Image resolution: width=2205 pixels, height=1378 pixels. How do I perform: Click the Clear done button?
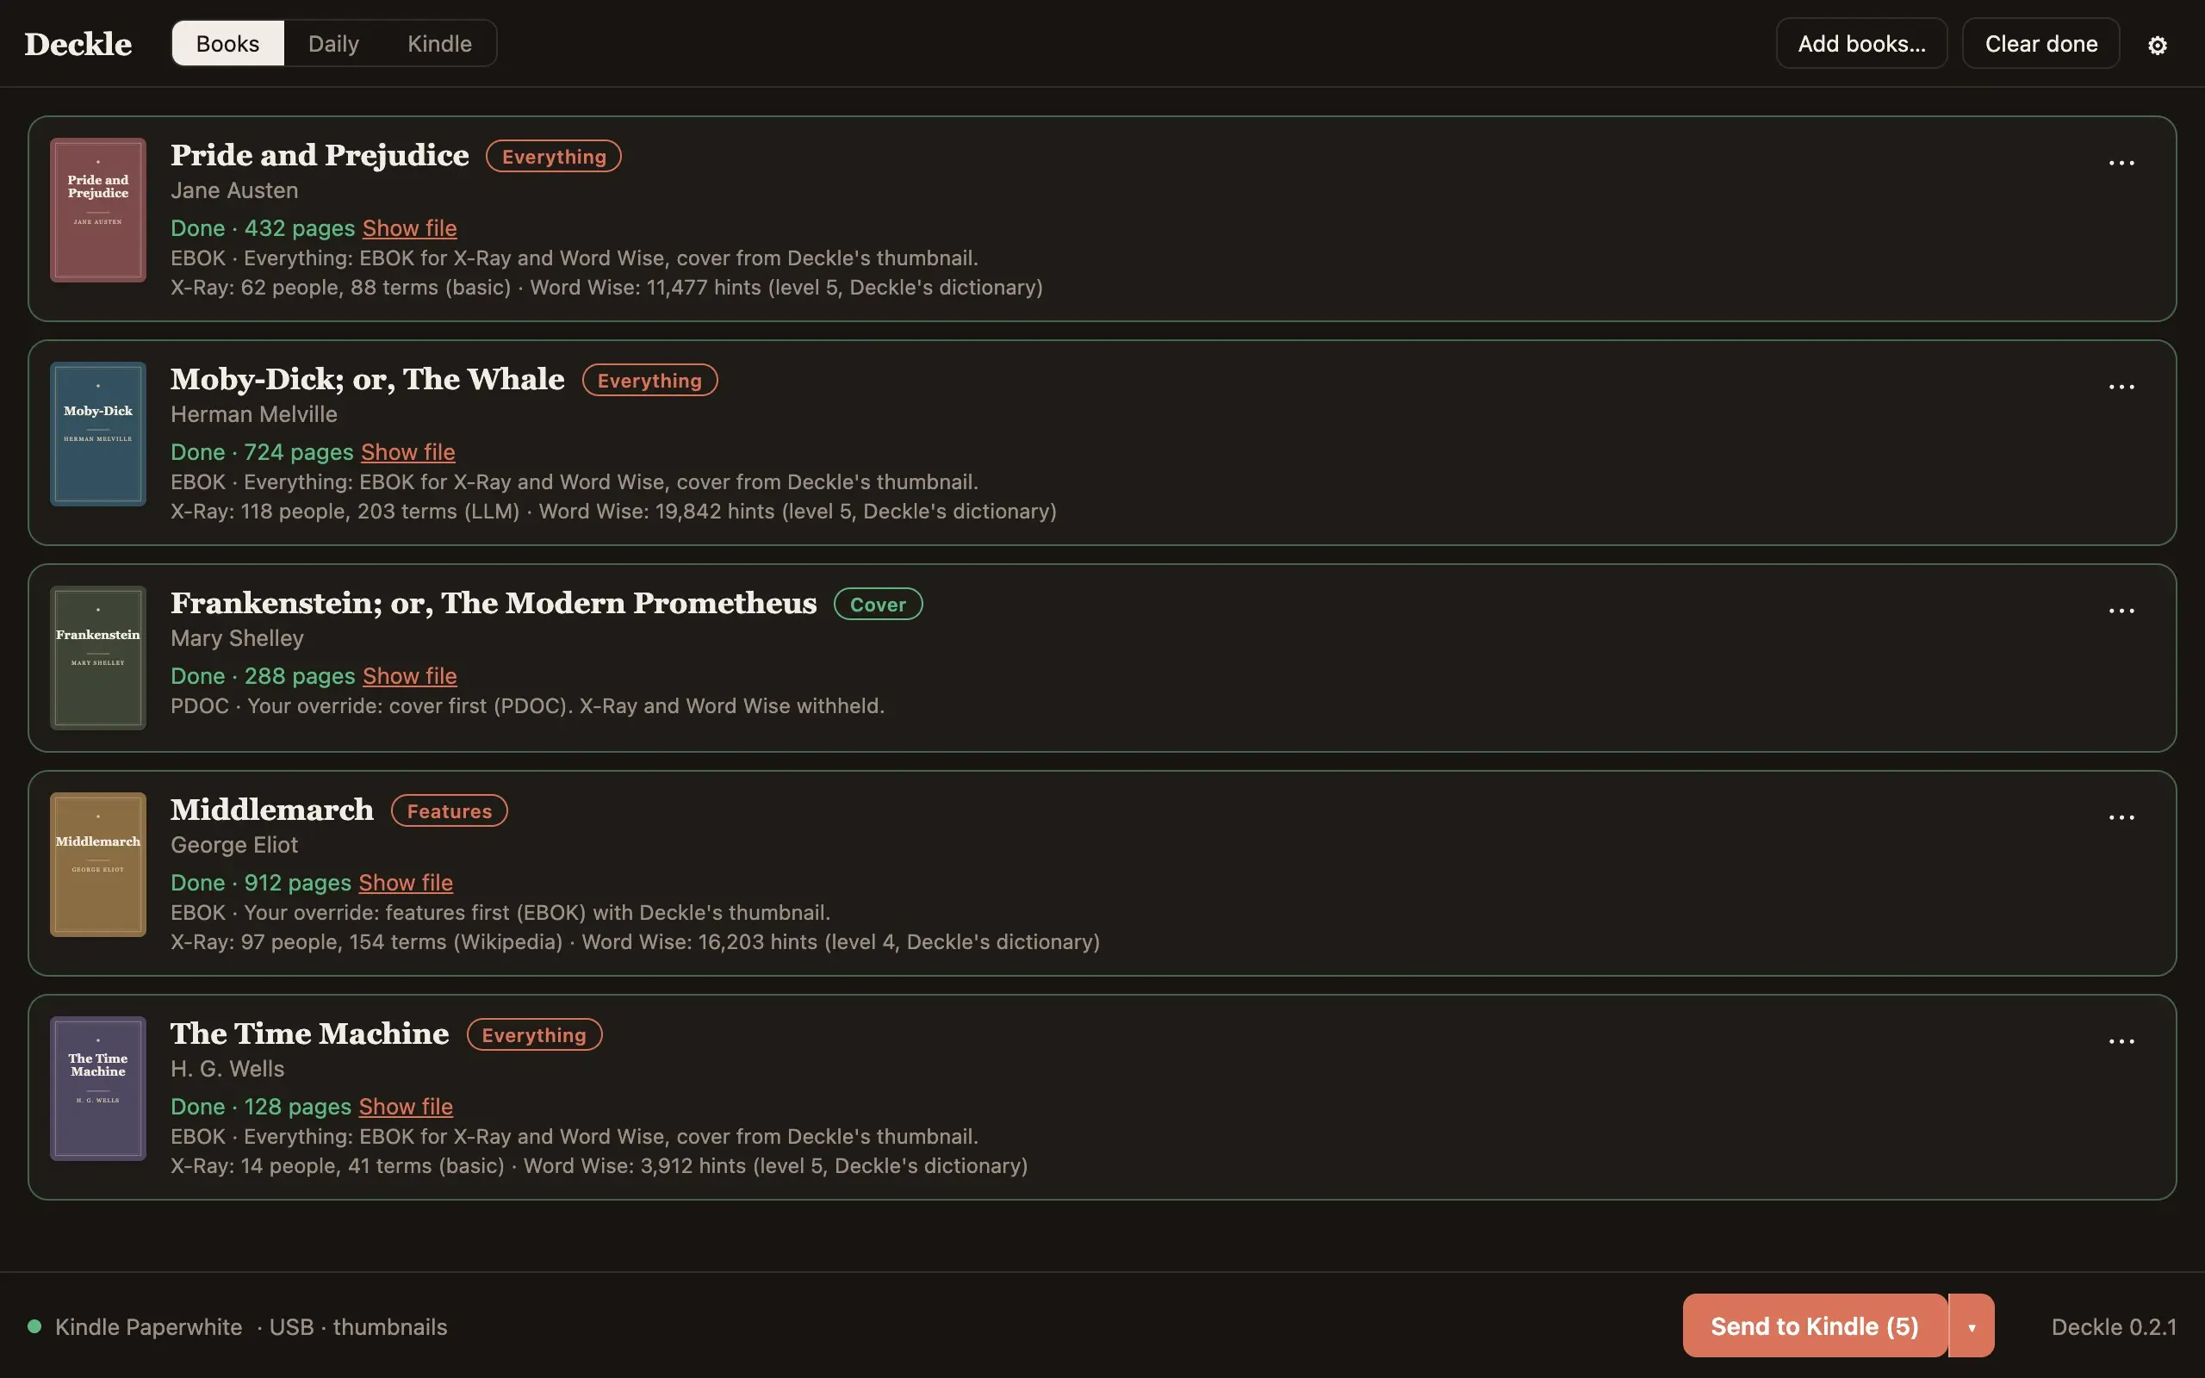(x=2041, y=44)
